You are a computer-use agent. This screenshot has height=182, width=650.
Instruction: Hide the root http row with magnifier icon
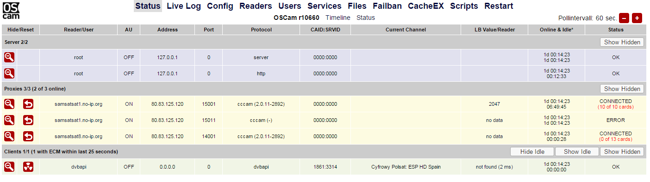[9, 73]
